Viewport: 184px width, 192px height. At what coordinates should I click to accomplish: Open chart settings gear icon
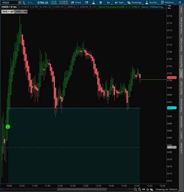coord(101,3)
